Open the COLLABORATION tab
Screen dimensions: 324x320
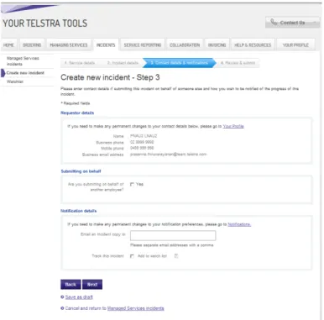[185, 45]
